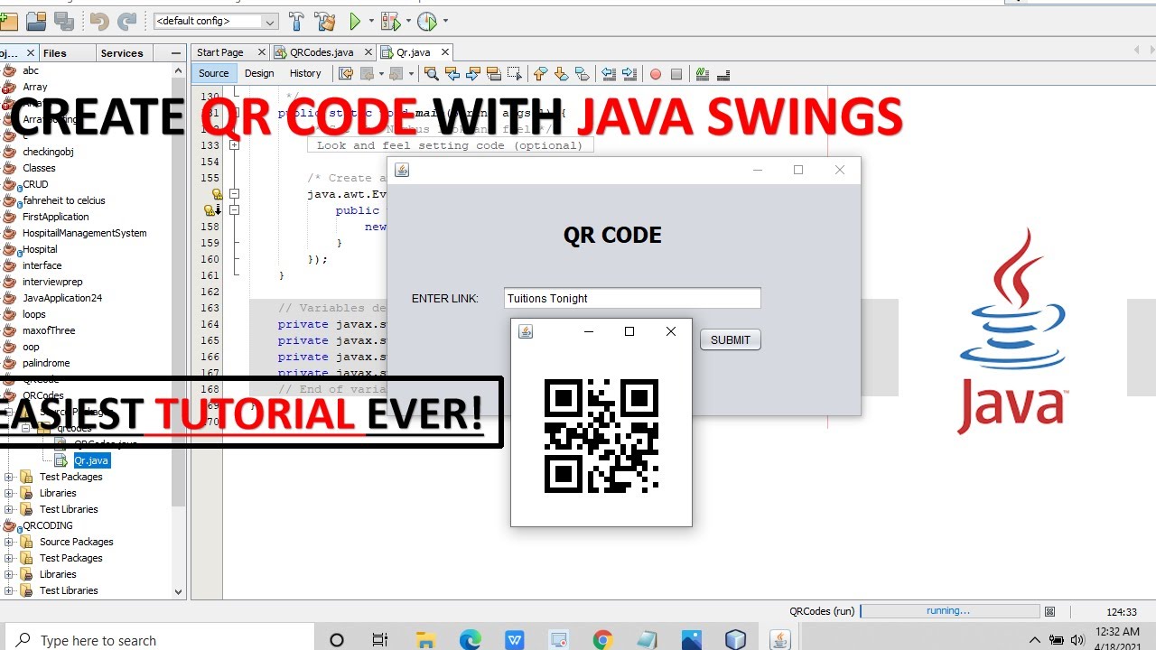Collapse the fold marker at line 158's run method
Viewport: 1156px width, 650px height.
pyautogui.click(x=234, y=209)
